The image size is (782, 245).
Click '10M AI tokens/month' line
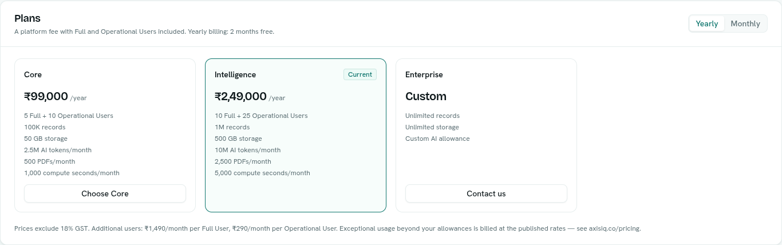coord(248,150)
